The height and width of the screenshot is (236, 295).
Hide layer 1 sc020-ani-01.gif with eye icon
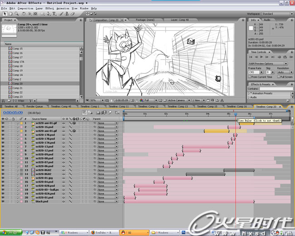click(x=3, y=123)
